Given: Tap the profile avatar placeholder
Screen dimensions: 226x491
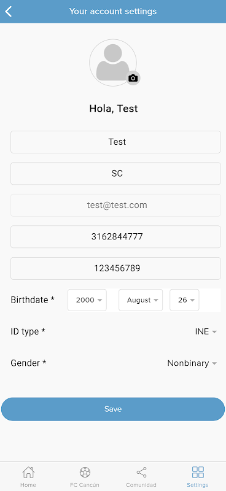Looking at the screenshot, I should (x=113, y=63).
